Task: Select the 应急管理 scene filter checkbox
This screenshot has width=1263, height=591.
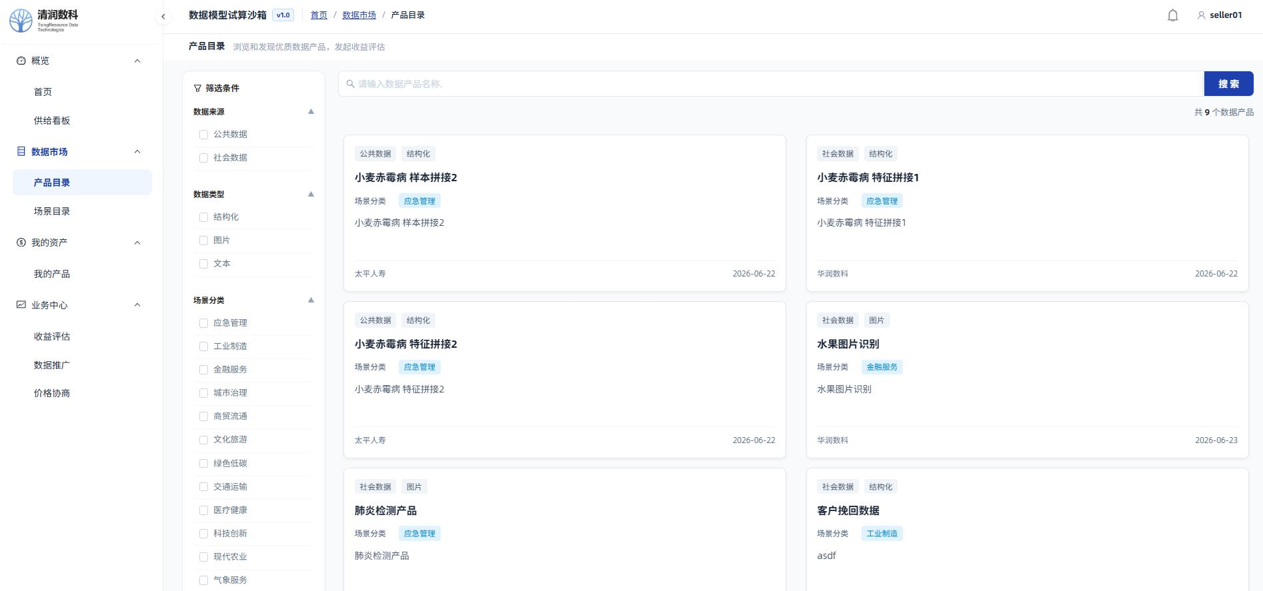Action: 204,323
